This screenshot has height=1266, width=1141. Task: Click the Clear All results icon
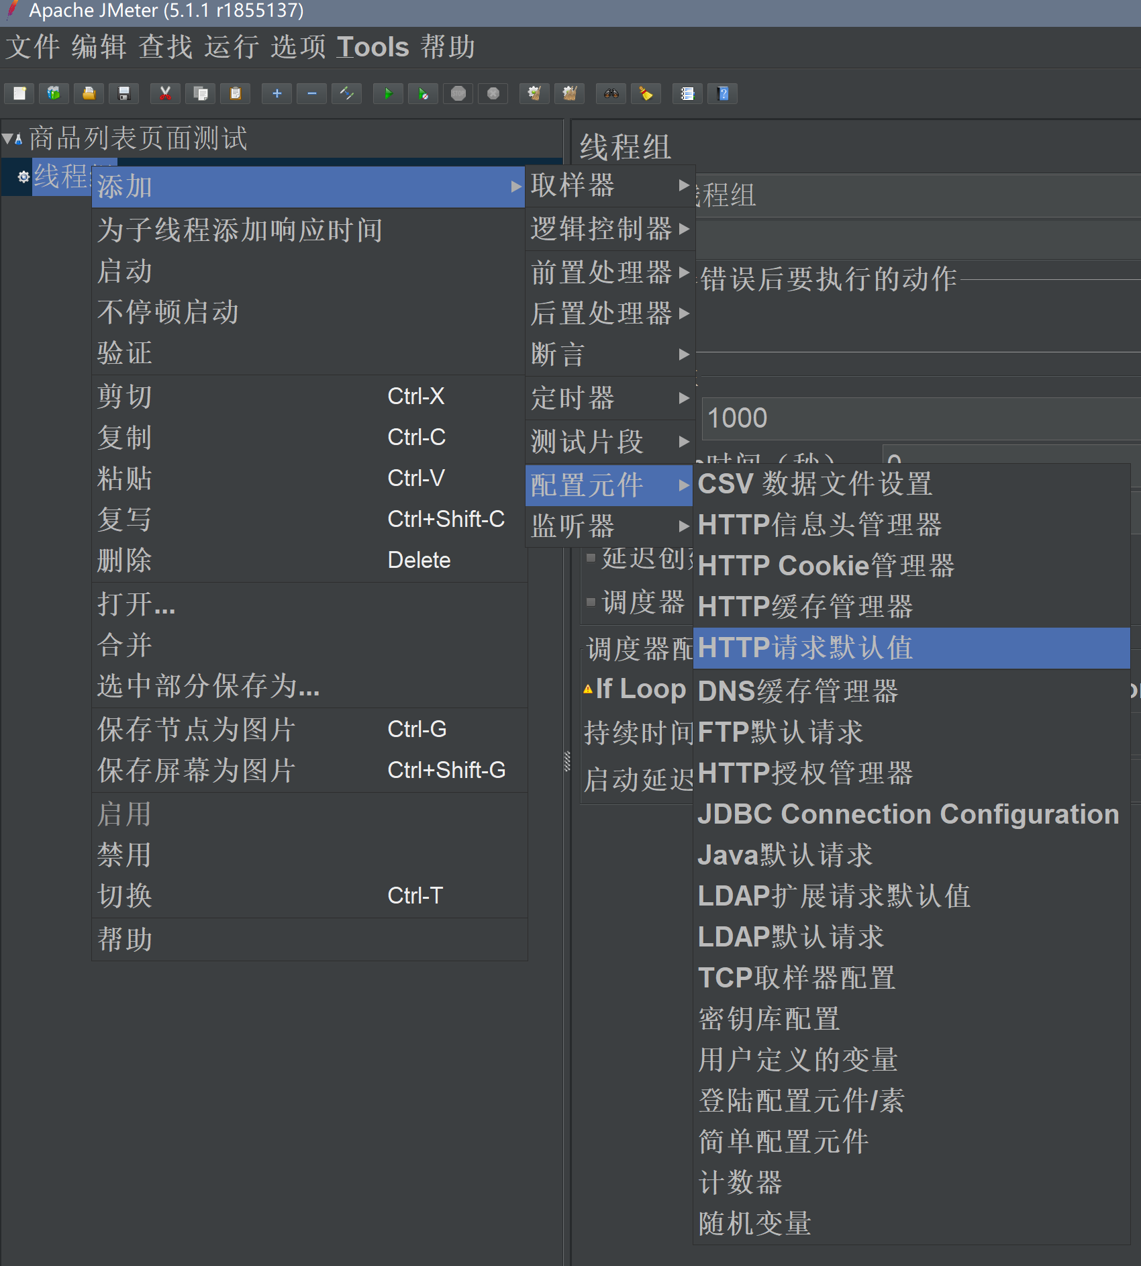pyautogui.click(x=569, y=93)
